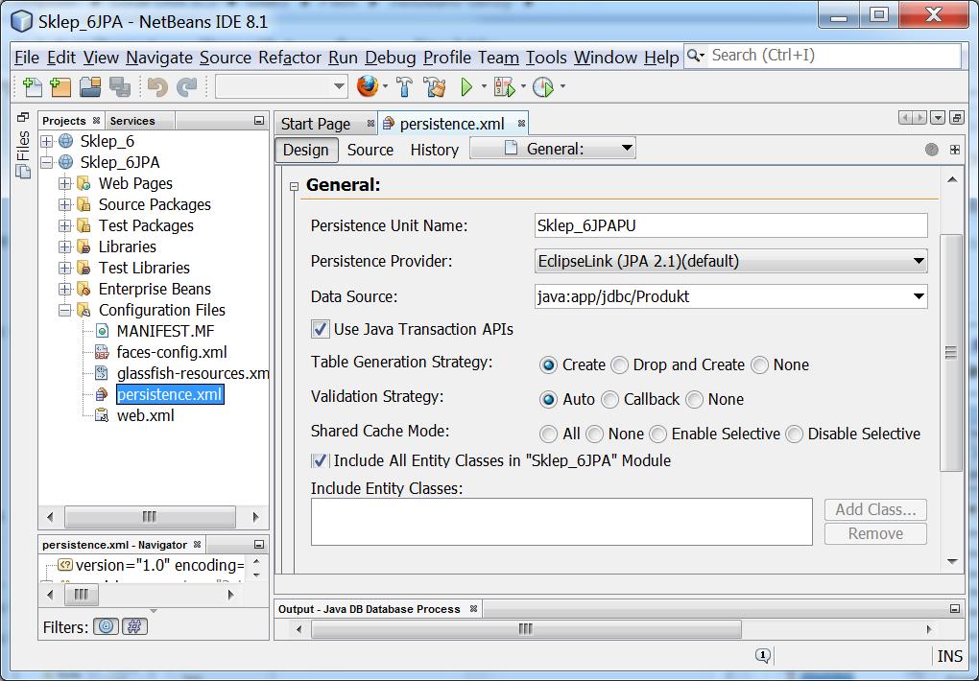Image resolution: width=979 pixels, height=681 pixels.
Task: Select Enable Selective cache mode
Action: click(x=657, y=434)
